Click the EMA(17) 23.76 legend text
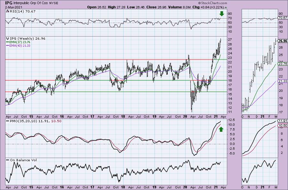 (20, 42)
